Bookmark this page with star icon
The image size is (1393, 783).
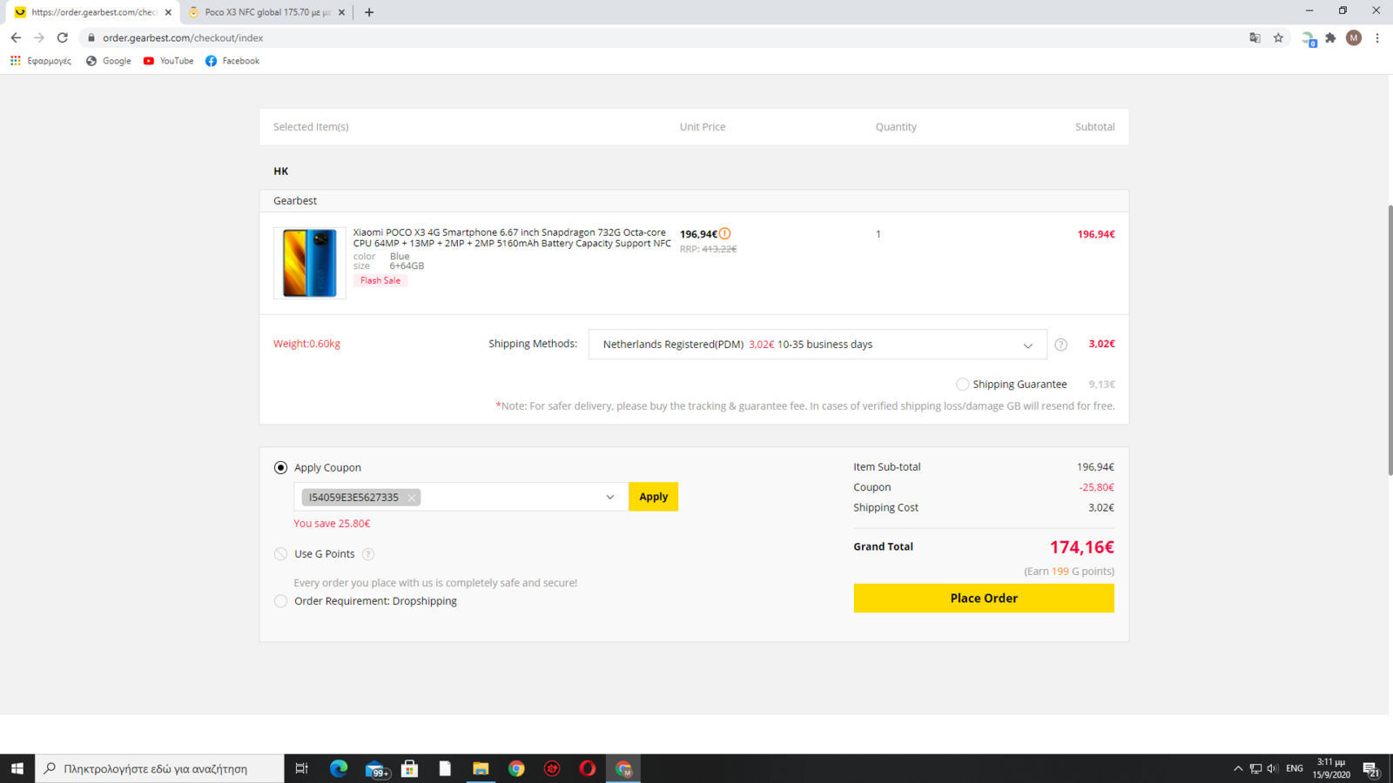(1278, 37)
